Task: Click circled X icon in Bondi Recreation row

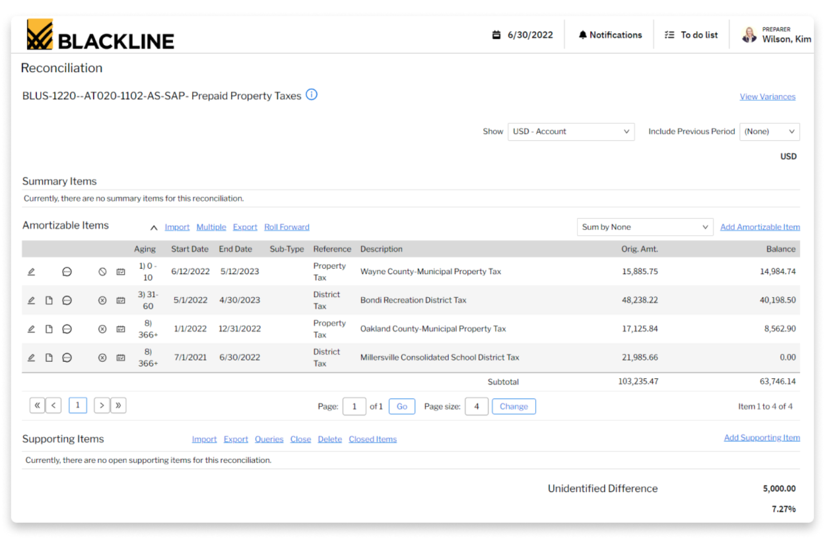Action: click(x=103, y=300)
